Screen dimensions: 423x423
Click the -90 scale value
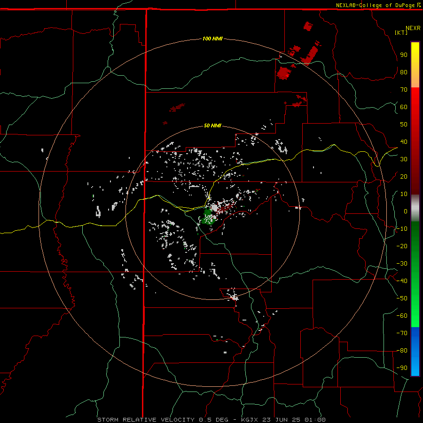(402, 368)
